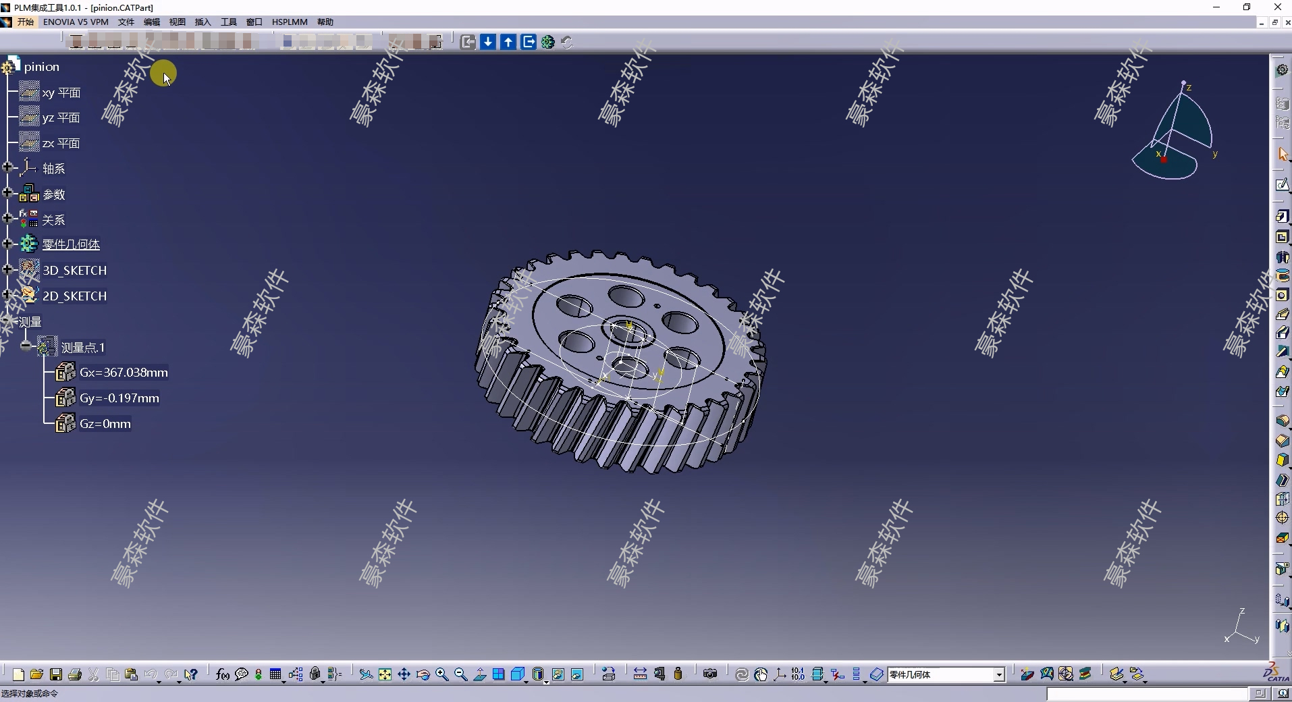Viewport: 1292px width, 702px height.
Task: Open the Design Table icon
Action: point(275,674)
